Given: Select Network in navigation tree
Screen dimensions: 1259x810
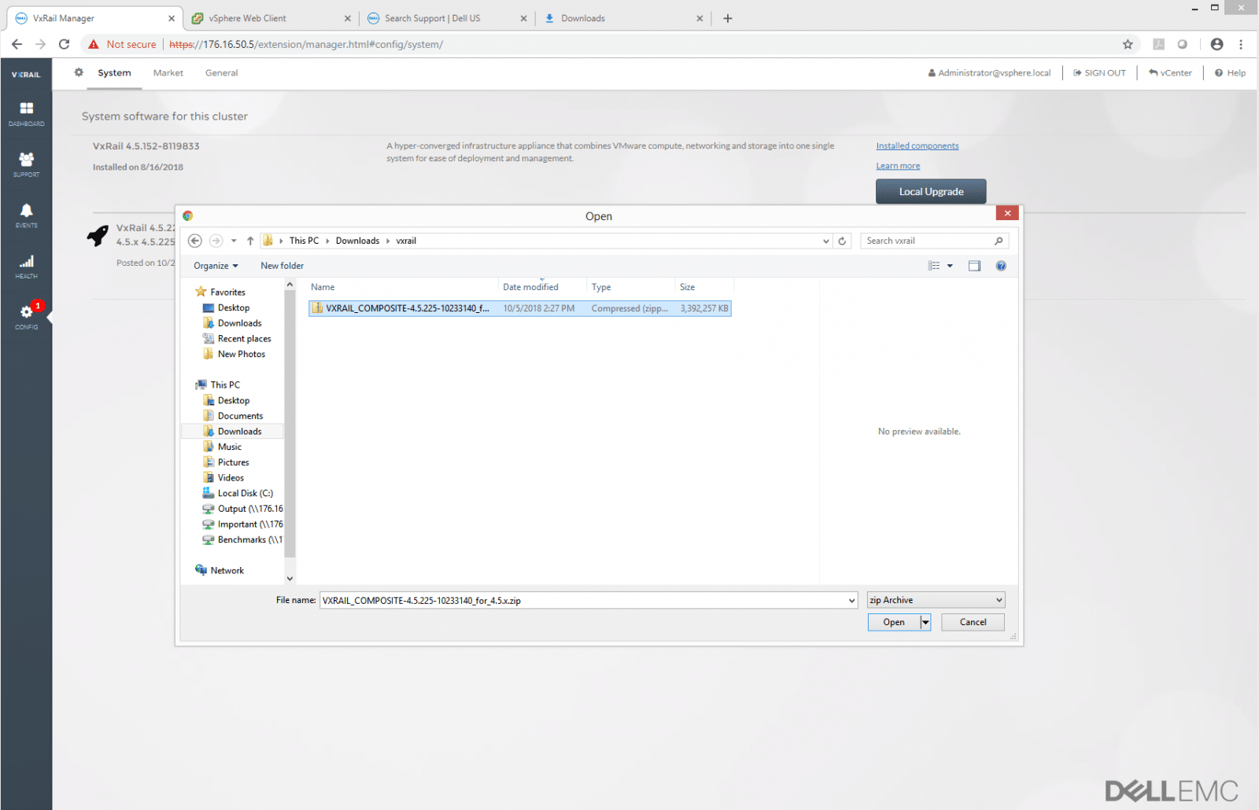Looking at the screenshot, I should (220, 570).
